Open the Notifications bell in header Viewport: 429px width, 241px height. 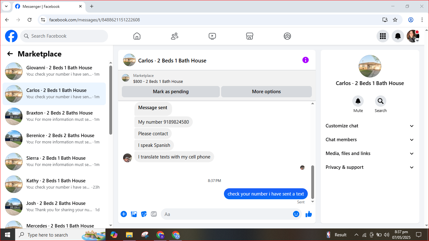(x=398, y=36)
